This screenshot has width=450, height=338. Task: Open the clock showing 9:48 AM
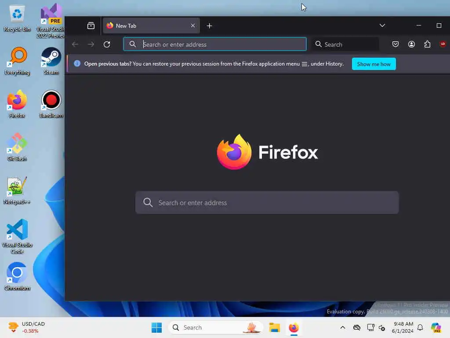pyautogui.click(x=403, y=327)
